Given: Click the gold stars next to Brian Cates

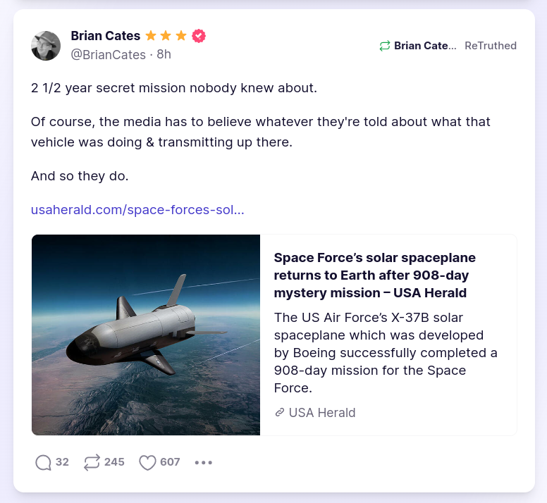Looking at the screenshot, I should (x=166, y=36).
